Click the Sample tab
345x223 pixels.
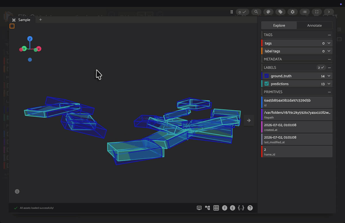pos(22,20)
